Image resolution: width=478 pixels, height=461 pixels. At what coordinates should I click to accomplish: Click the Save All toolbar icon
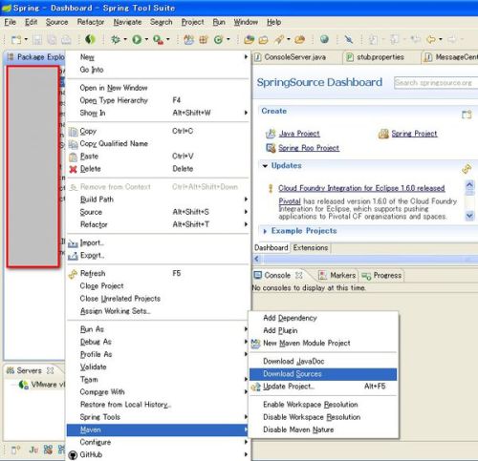[52, 40]
